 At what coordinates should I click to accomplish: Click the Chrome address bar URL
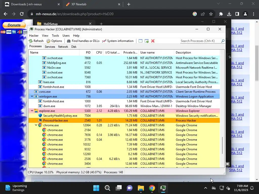point(75,14)
